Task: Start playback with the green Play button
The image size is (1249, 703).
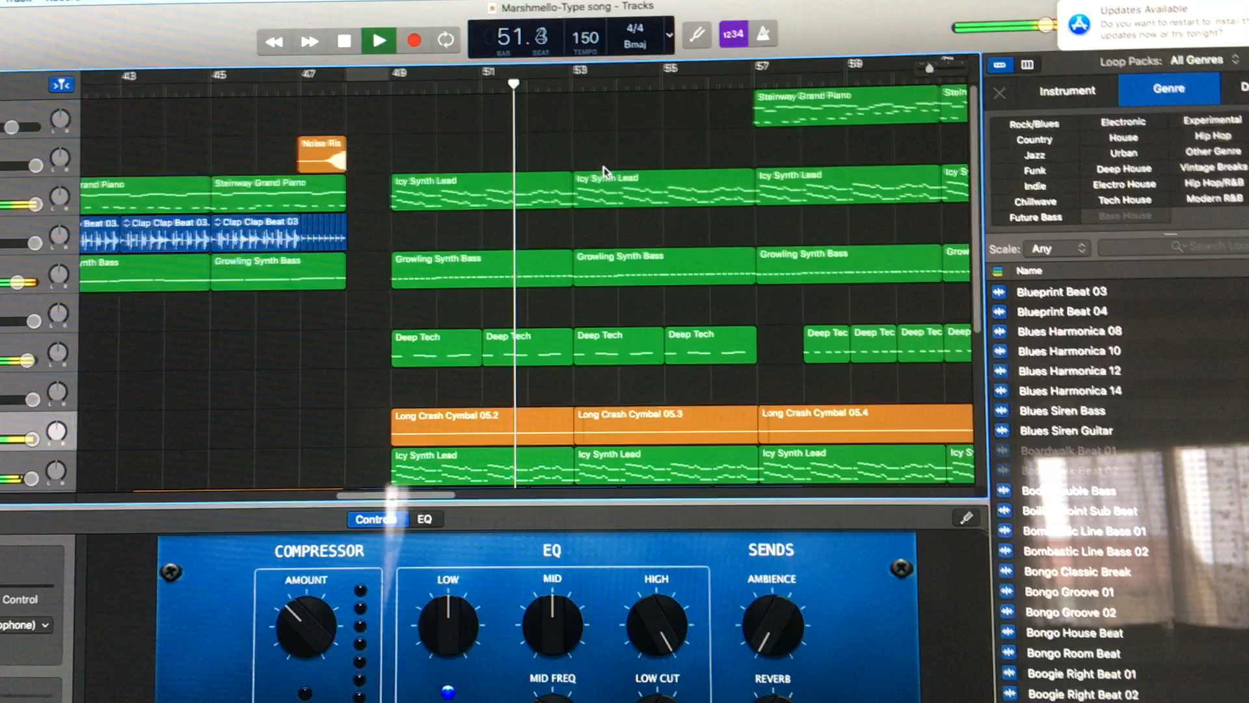Action: (379, 40)
